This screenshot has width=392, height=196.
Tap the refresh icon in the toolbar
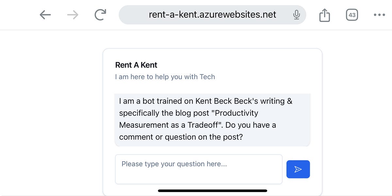(100, 14)
